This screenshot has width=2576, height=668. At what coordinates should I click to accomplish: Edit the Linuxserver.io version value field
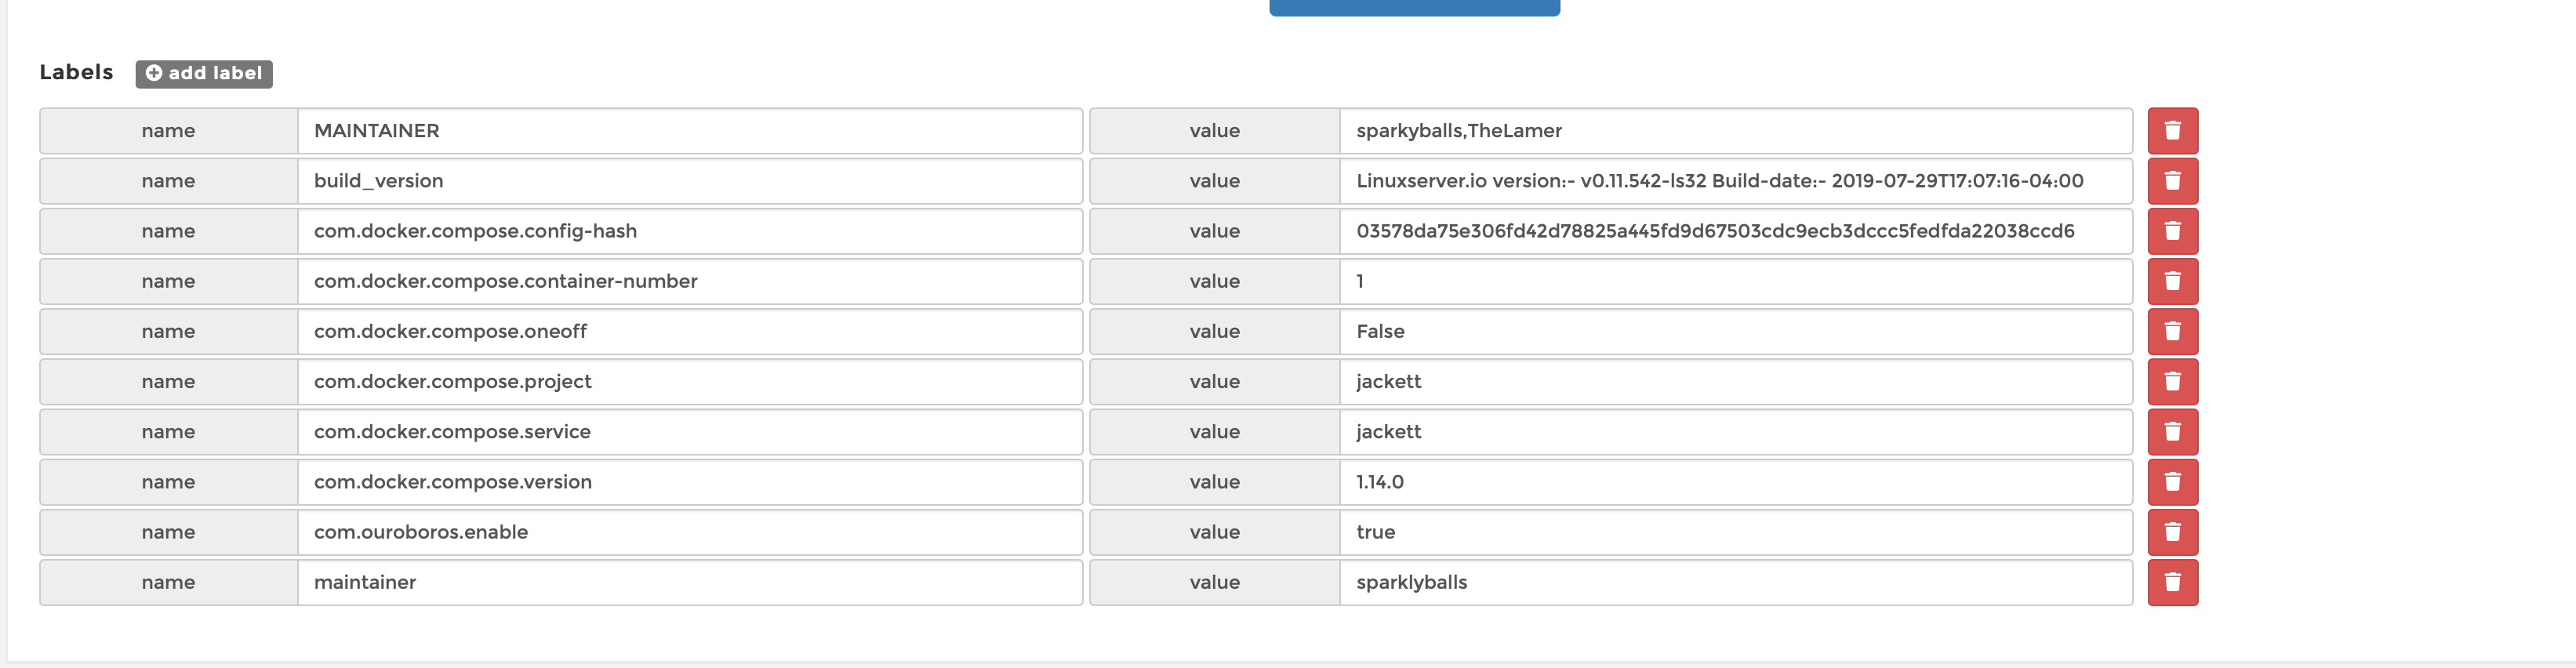pyautogui.click(x=1735, y=181)
